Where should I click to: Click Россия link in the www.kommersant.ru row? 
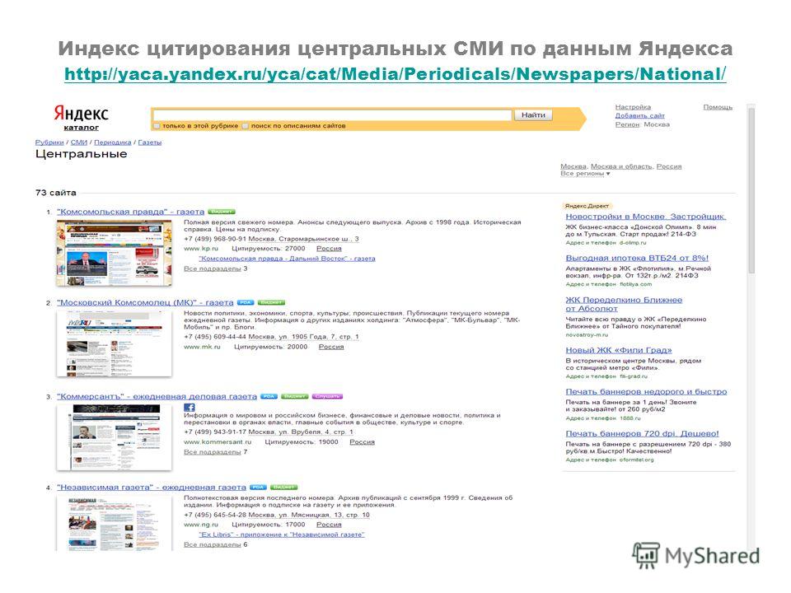click(363, 441)
